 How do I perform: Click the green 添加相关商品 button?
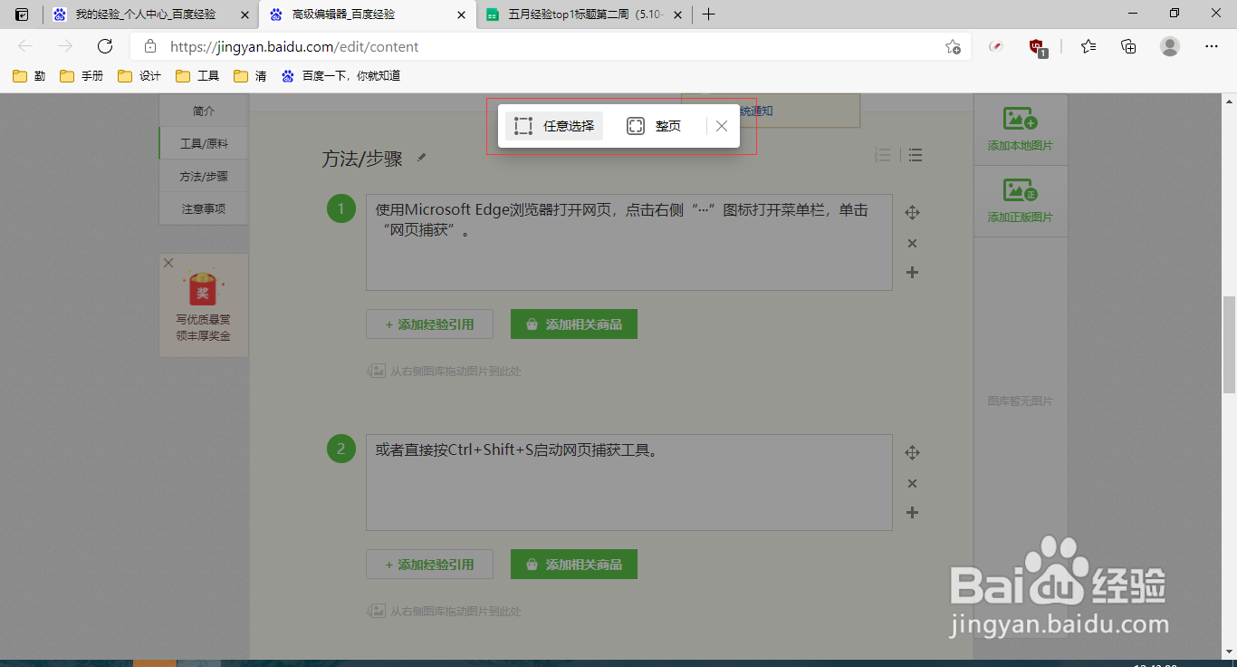[573, 324]
